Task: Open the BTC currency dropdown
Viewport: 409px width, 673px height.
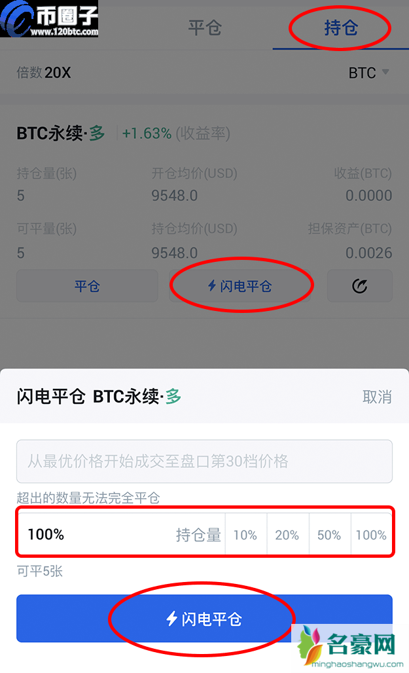Action: (x=368, y=73)
